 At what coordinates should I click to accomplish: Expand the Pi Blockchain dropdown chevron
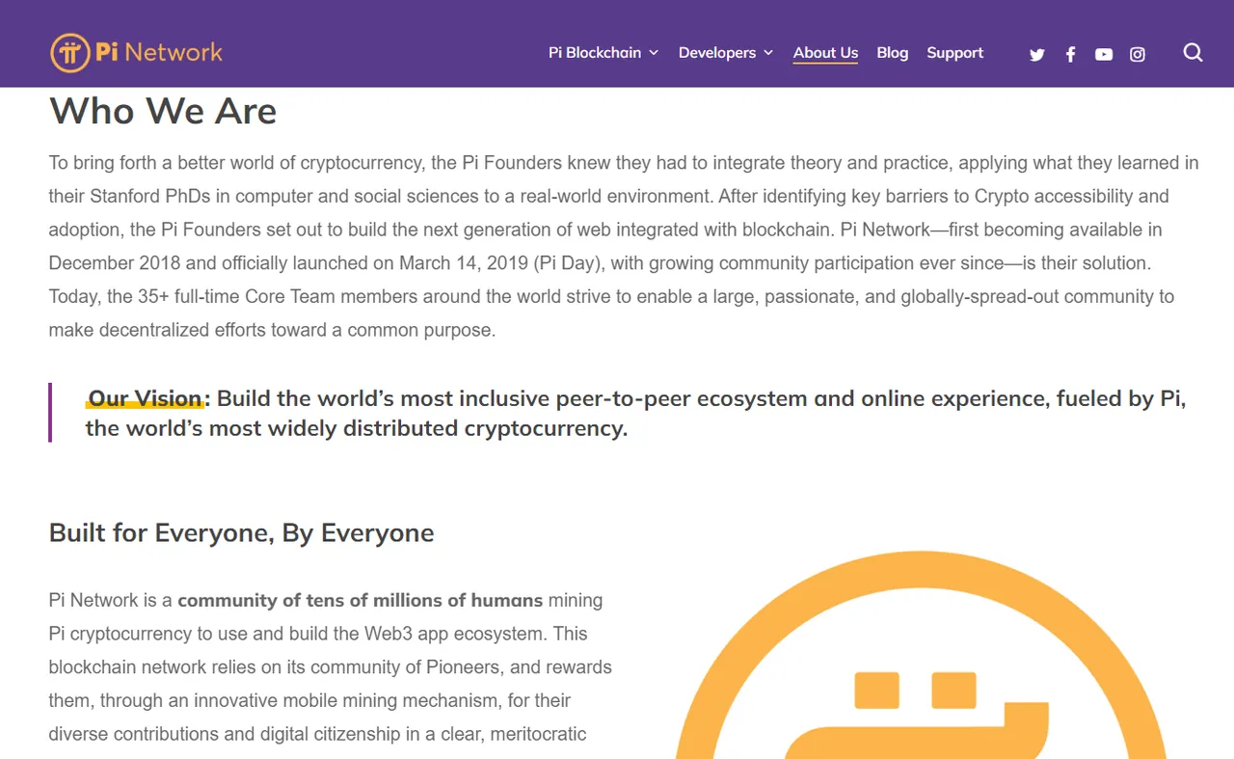(x=654, y=53)
